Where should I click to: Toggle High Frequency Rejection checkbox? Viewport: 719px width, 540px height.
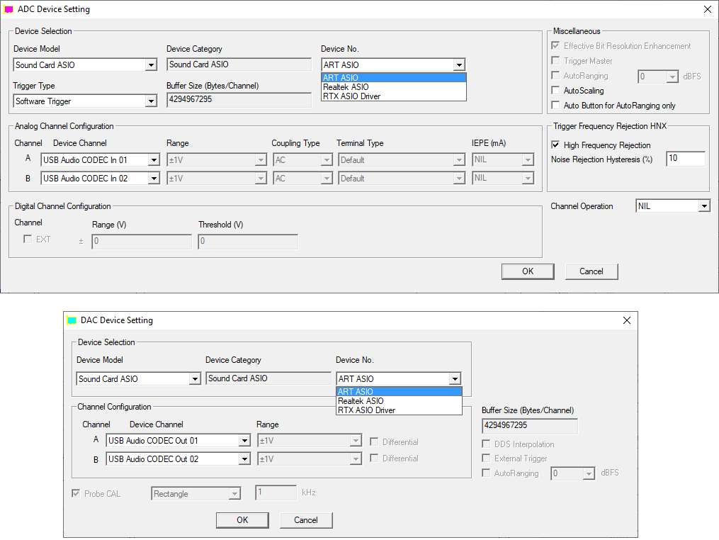(x=556, y=145)
